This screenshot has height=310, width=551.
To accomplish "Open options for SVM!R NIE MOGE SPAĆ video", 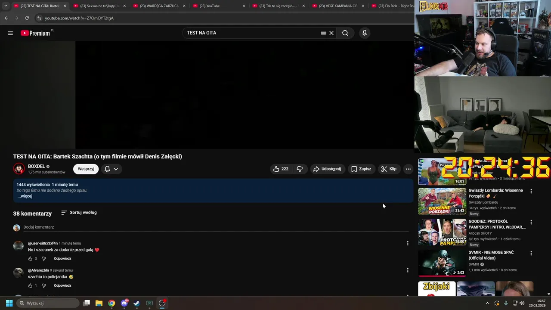I will 531,253.
